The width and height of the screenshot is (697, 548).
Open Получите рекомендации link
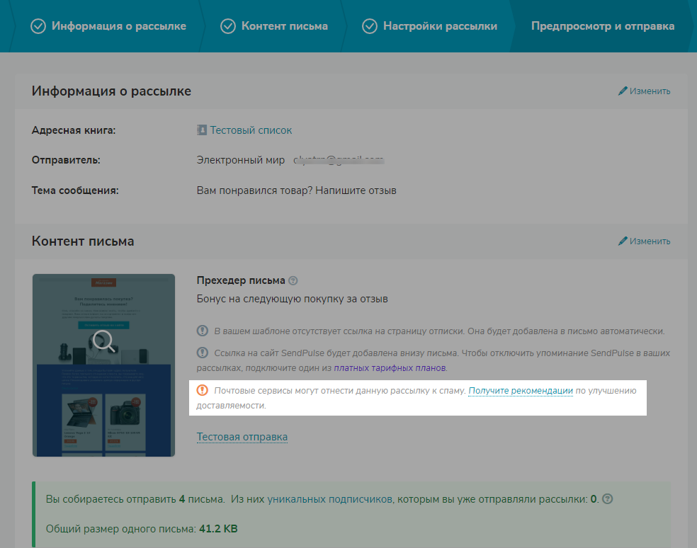click(521, 391)
